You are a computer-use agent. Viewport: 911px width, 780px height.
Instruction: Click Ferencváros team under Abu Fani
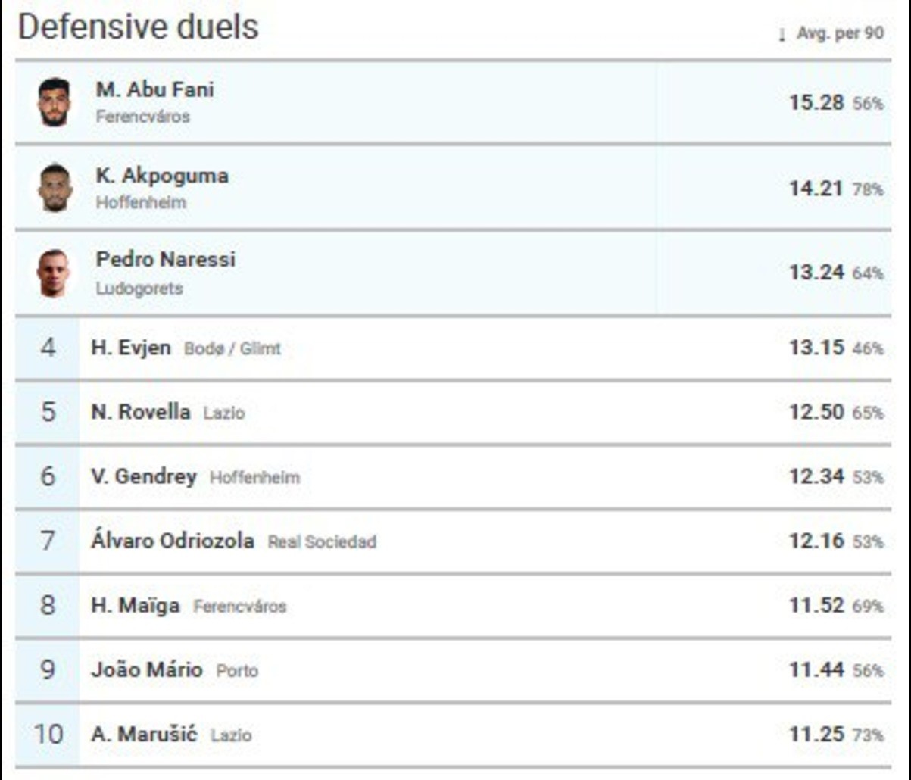point(142,117)
